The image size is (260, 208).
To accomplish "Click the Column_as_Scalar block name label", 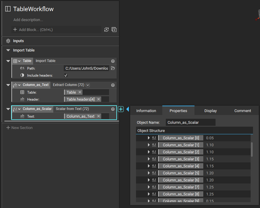I will tap(37, 109).
